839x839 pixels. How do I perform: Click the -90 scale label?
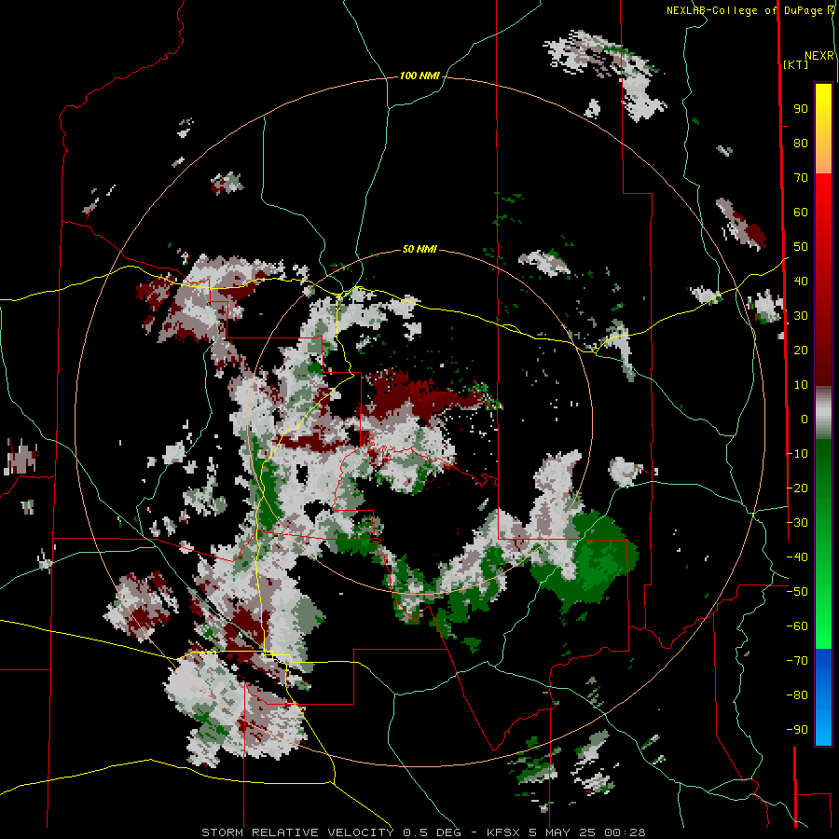(x=797, y=730)
